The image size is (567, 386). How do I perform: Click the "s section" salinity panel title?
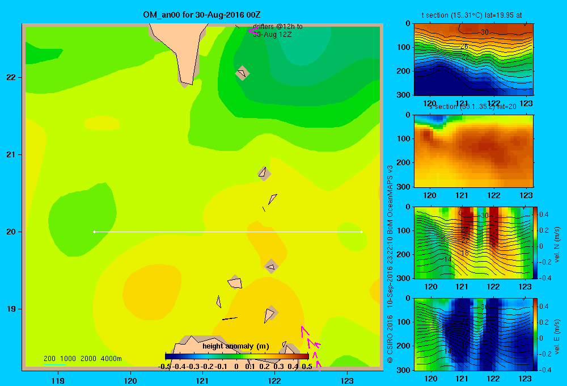click(x=472, y=107)
